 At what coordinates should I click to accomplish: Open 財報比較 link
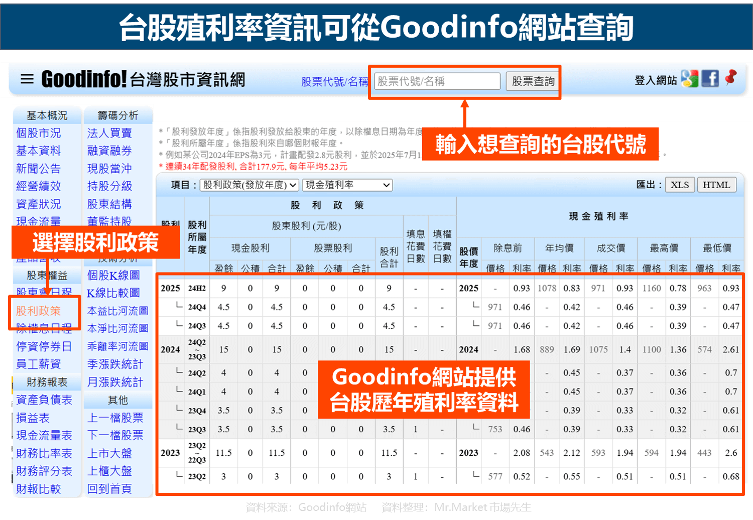[38, 489]
